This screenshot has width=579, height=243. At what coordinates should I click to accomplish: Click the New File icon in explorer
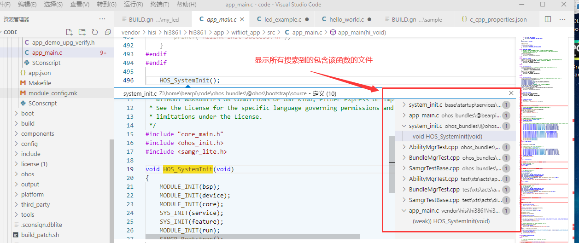tap(69, 32)
